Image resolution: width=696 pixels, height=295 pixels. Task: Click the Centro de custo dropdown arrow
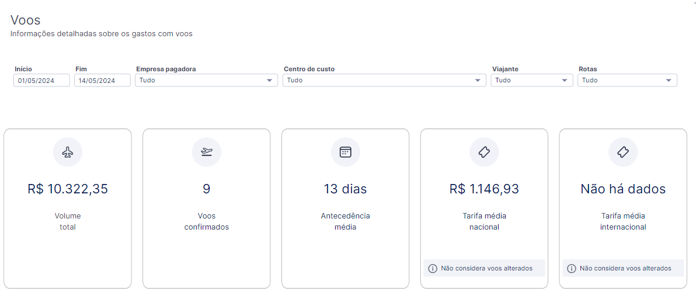click(x=478, y=81)
